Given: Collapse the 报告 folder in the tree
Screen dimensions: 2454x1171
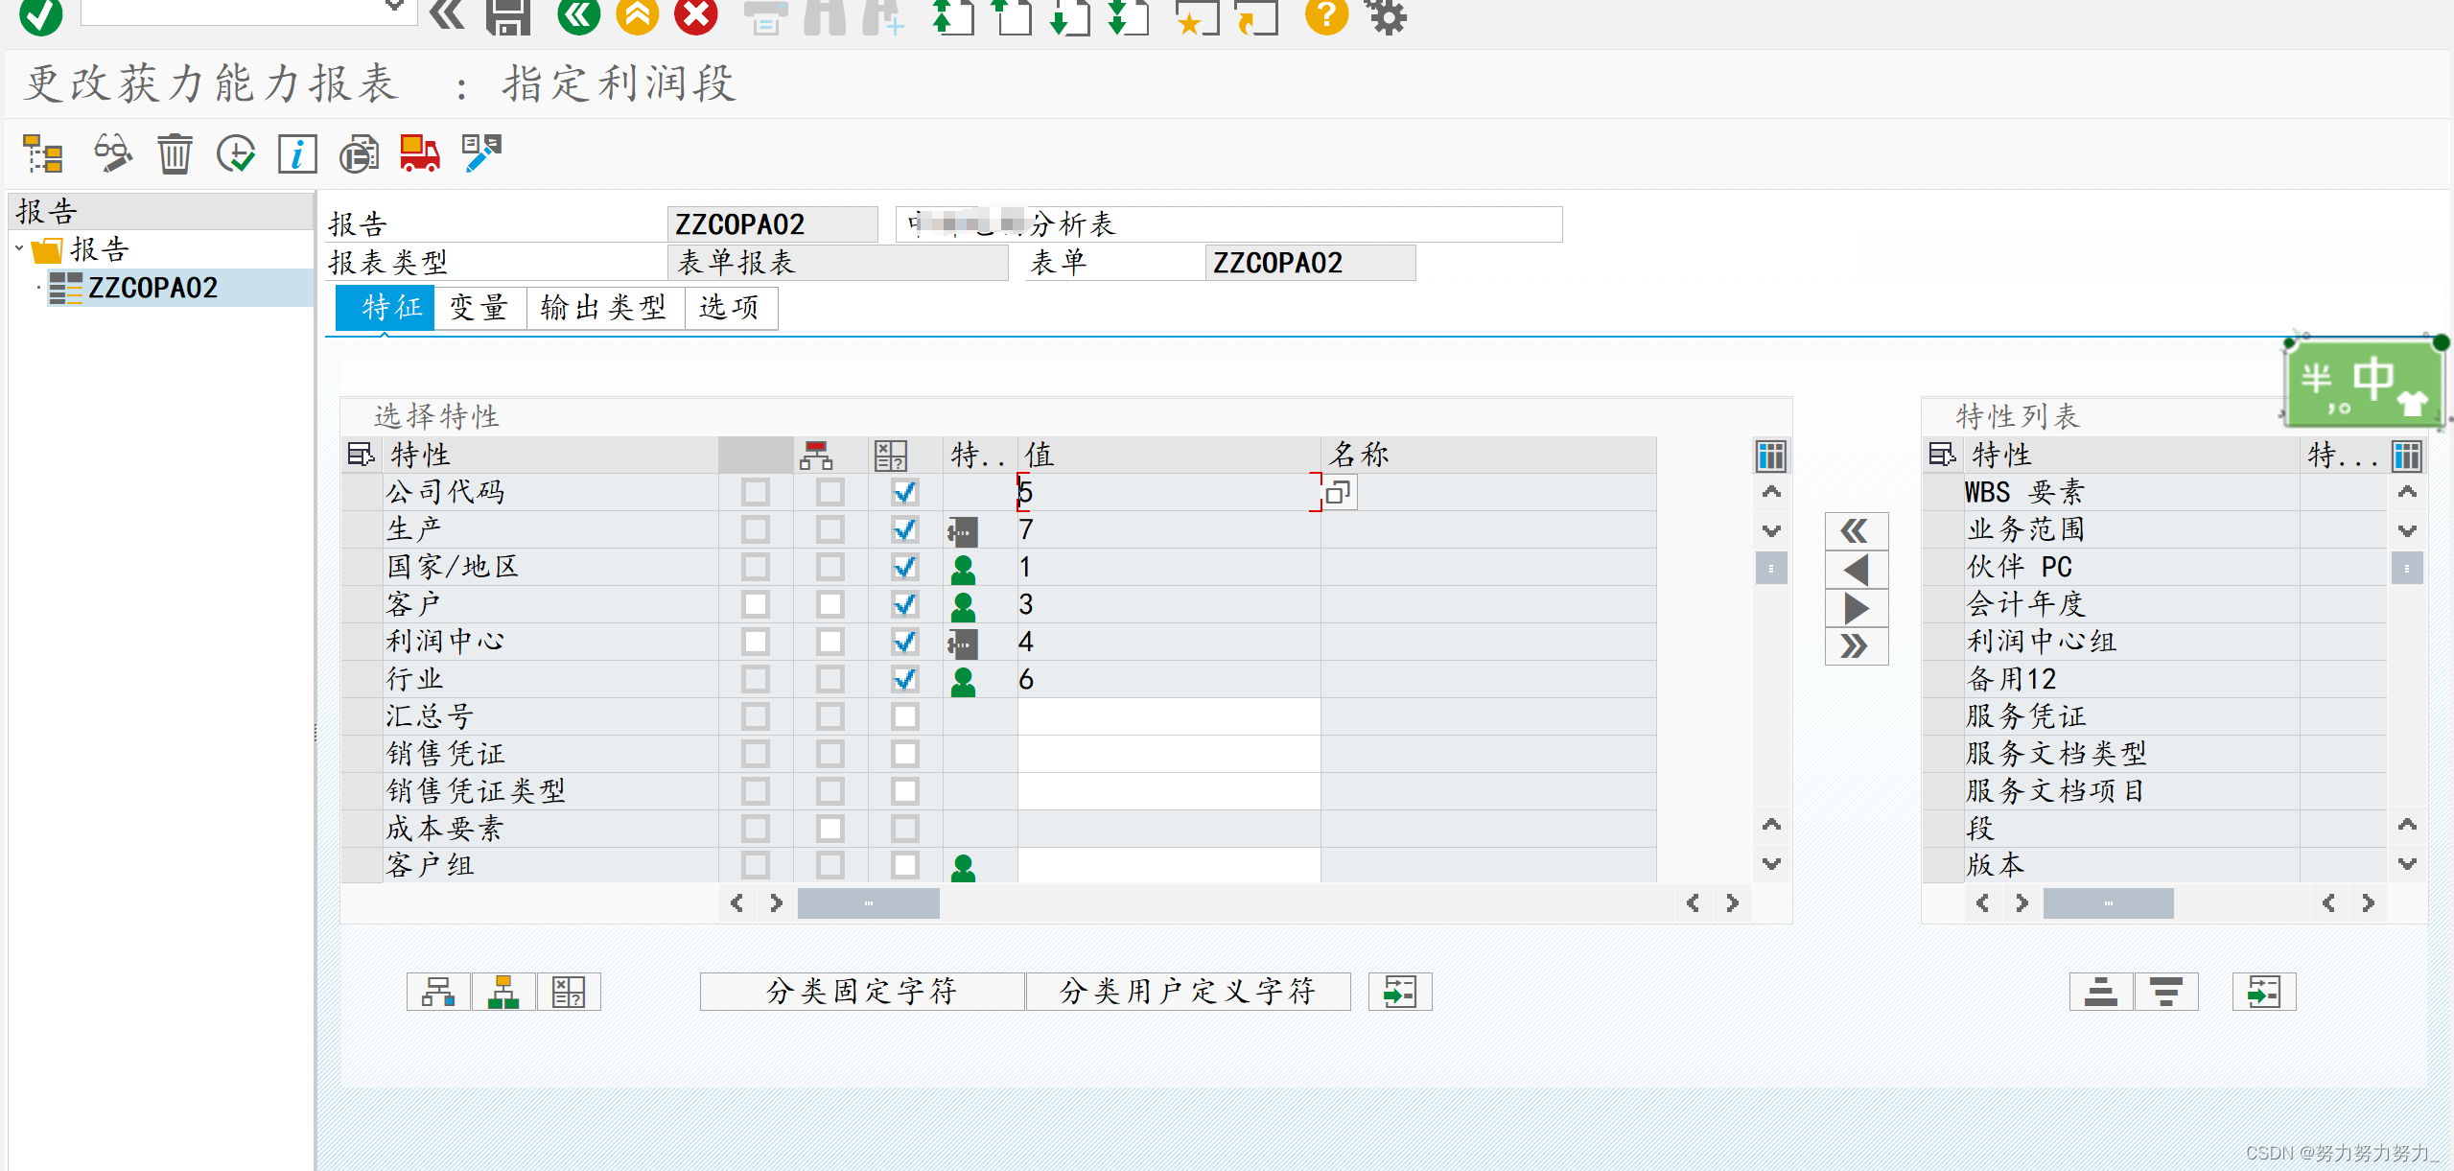Looking at the screenshot, I should click(x=21, y=247).
